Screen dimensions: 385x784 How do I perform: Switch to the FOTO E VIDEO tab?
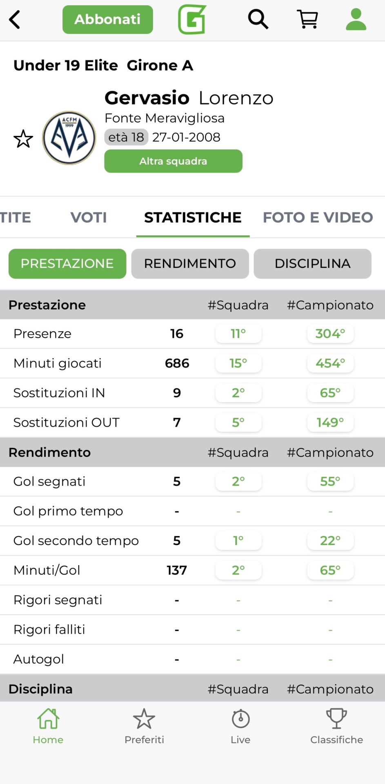coord(318,218)
